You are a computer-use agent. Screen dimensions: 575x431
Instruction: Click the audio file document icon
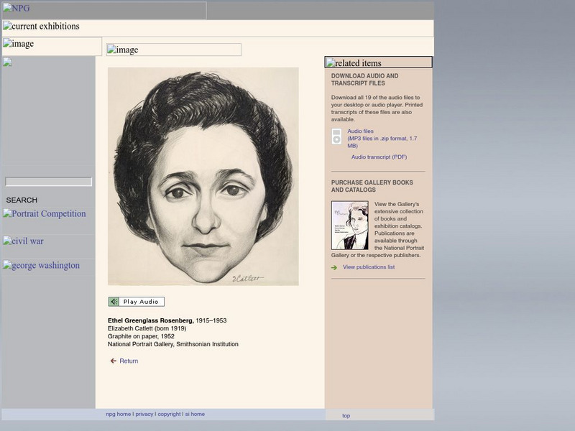(336, 136)
